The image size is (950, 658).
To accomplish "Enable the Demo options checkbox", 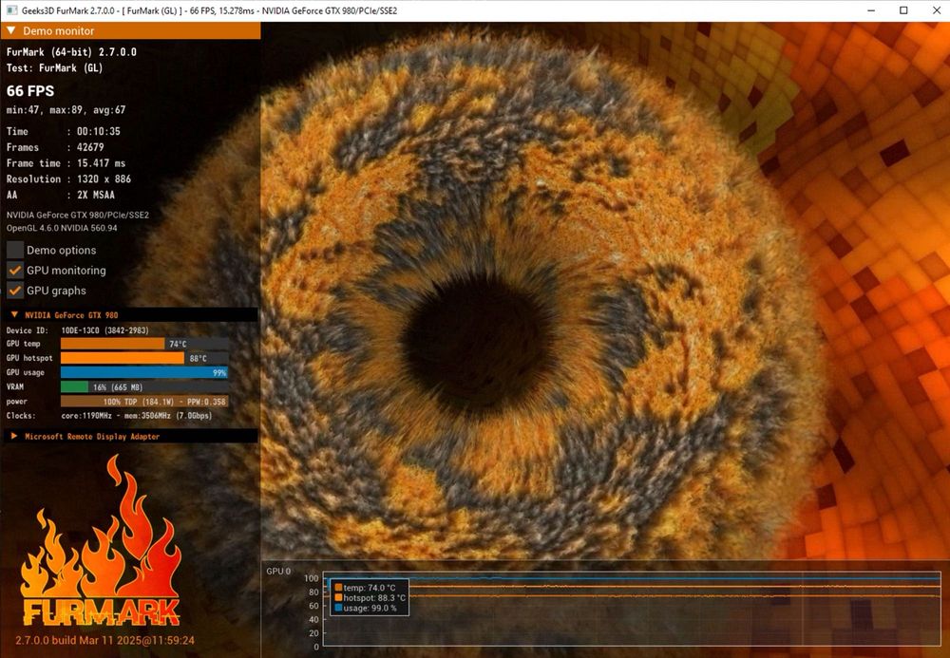I will (x=15, y=250).
